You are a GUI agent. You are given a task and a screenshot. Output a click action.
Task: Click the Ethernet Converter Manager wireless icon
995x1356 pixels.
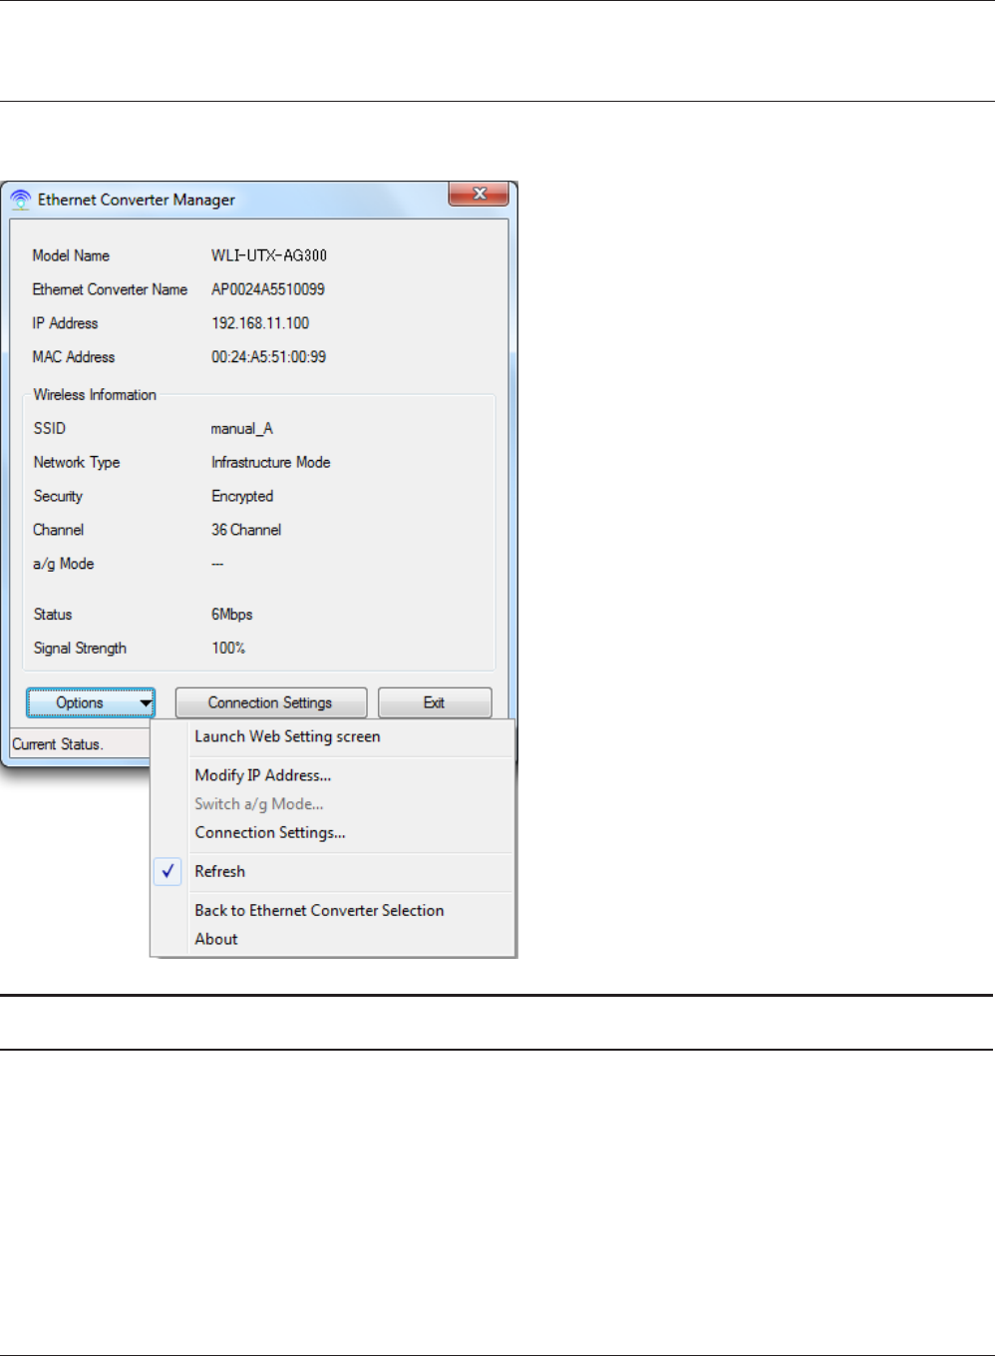tap(20, 200)
